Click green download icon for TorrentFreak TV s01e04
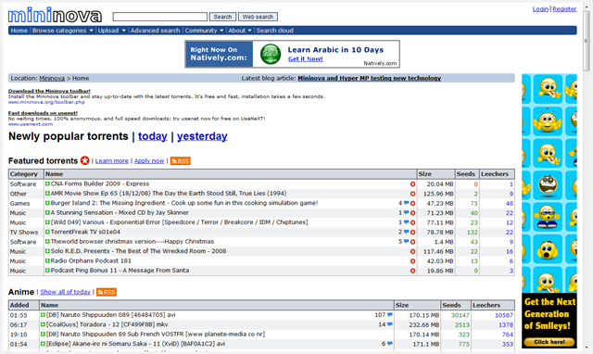 [x=47, y=232]
